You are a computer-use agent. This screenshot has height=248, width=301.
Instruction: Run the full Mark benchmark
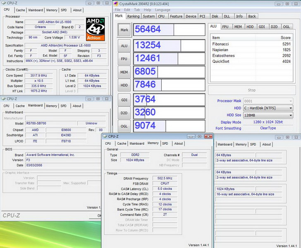tap(124, 30)
